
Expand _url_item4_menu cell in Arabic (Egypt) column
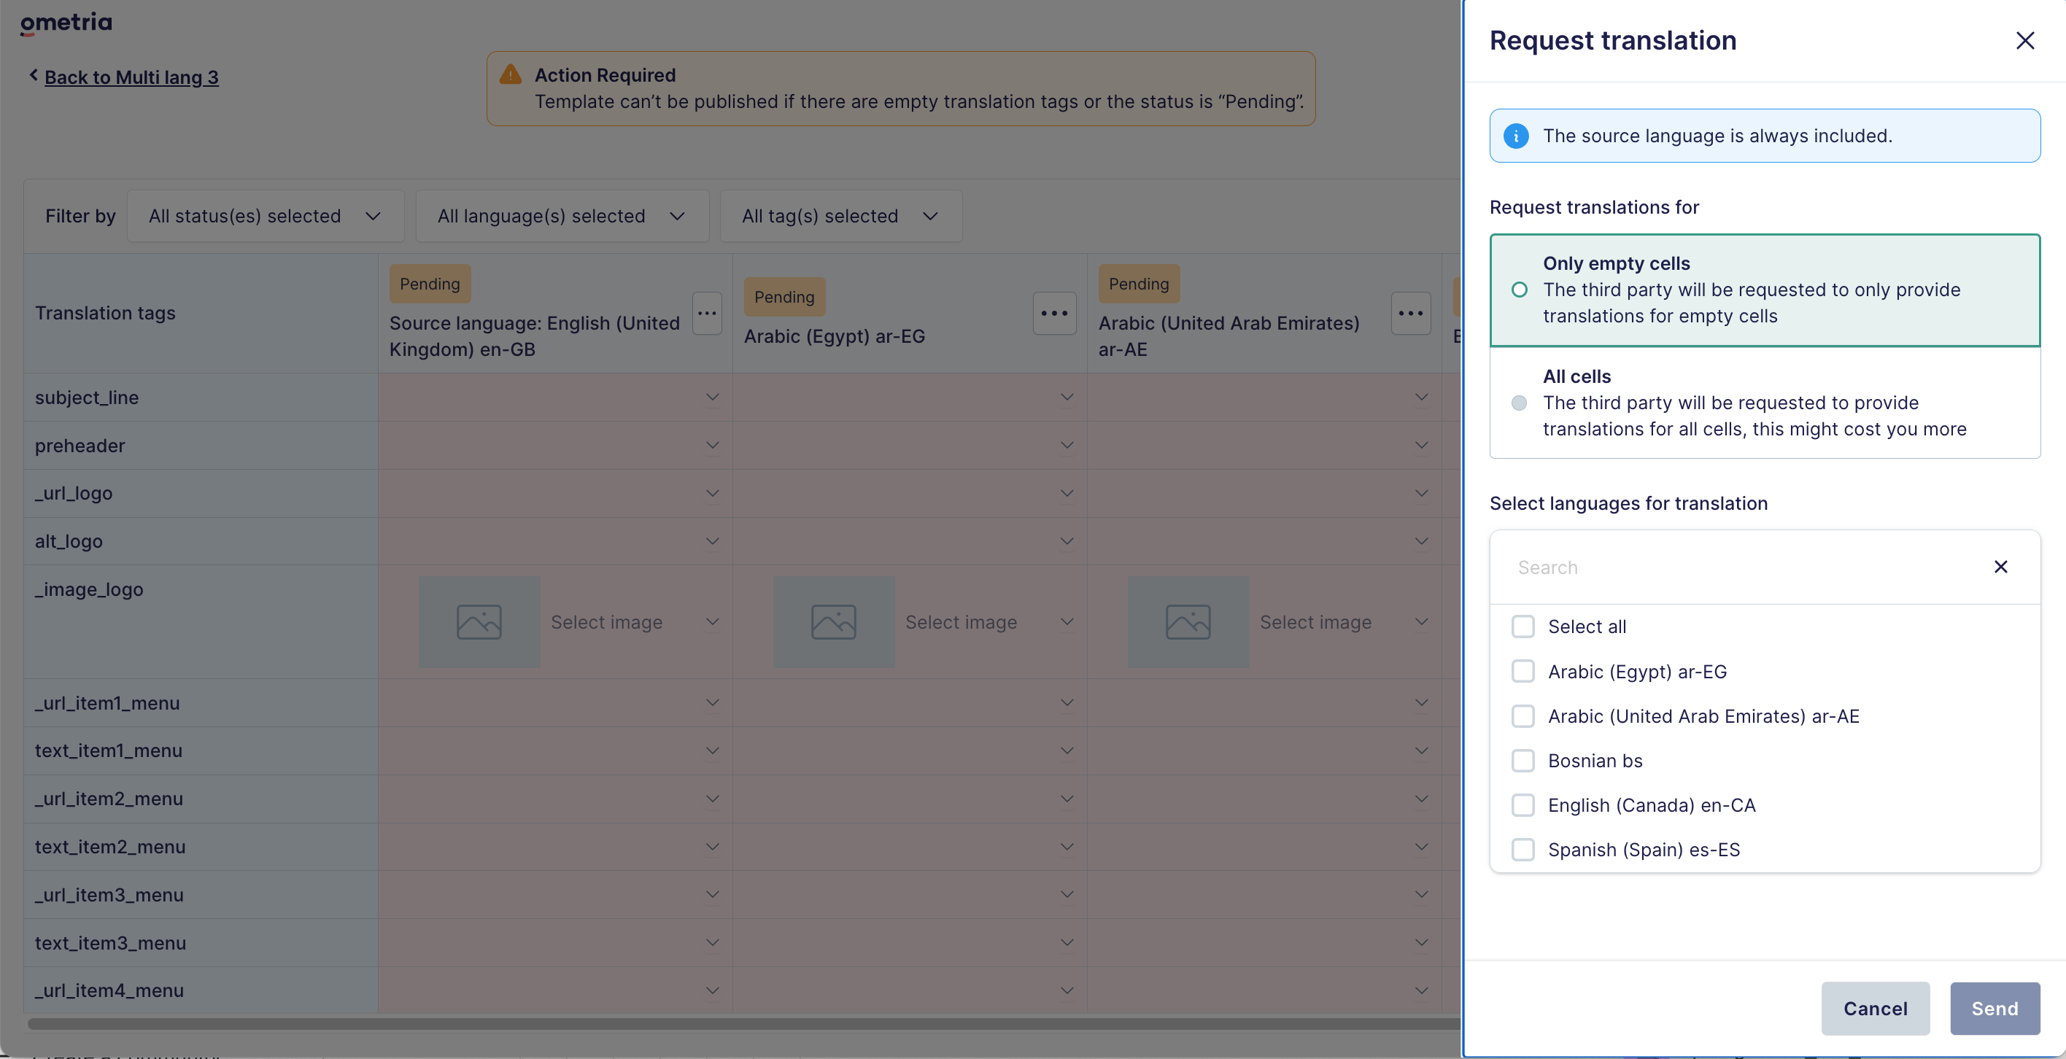[1066, 990]
